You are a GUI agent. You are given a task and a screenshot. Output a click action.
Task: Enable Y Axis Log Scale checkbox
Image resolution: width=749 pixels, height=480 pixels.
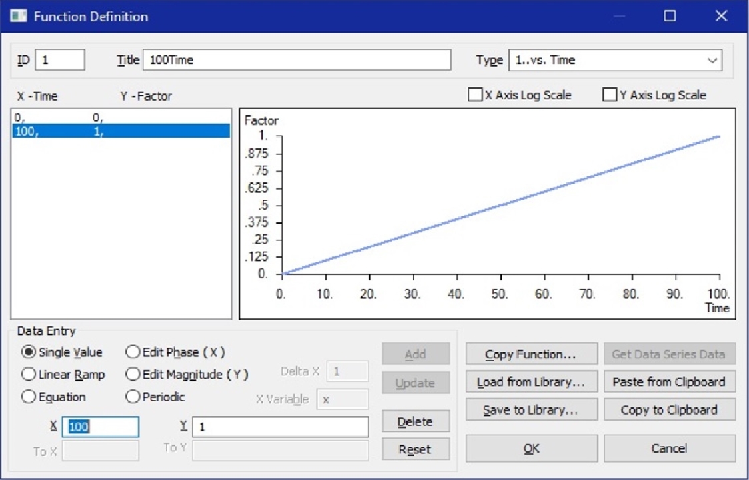tap(610, 95)
